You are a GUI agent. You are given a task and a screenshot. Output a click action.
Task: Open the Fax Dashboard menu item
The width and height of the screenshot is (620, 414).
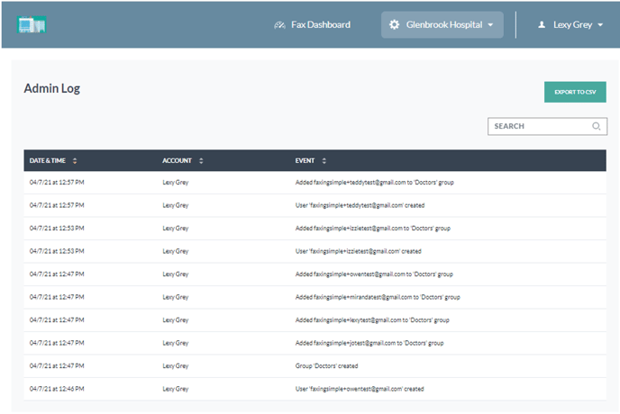coord(320,25)
